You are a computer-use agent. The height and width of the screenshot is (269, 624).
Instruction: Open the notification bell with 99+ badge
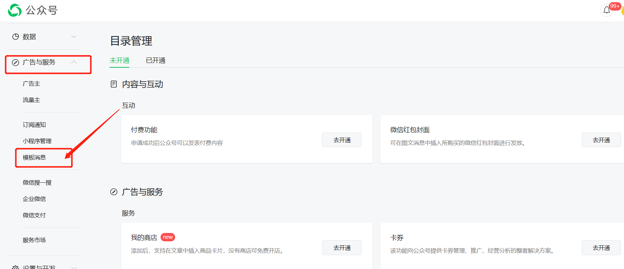pyautogui.click(x=607, y=10)
